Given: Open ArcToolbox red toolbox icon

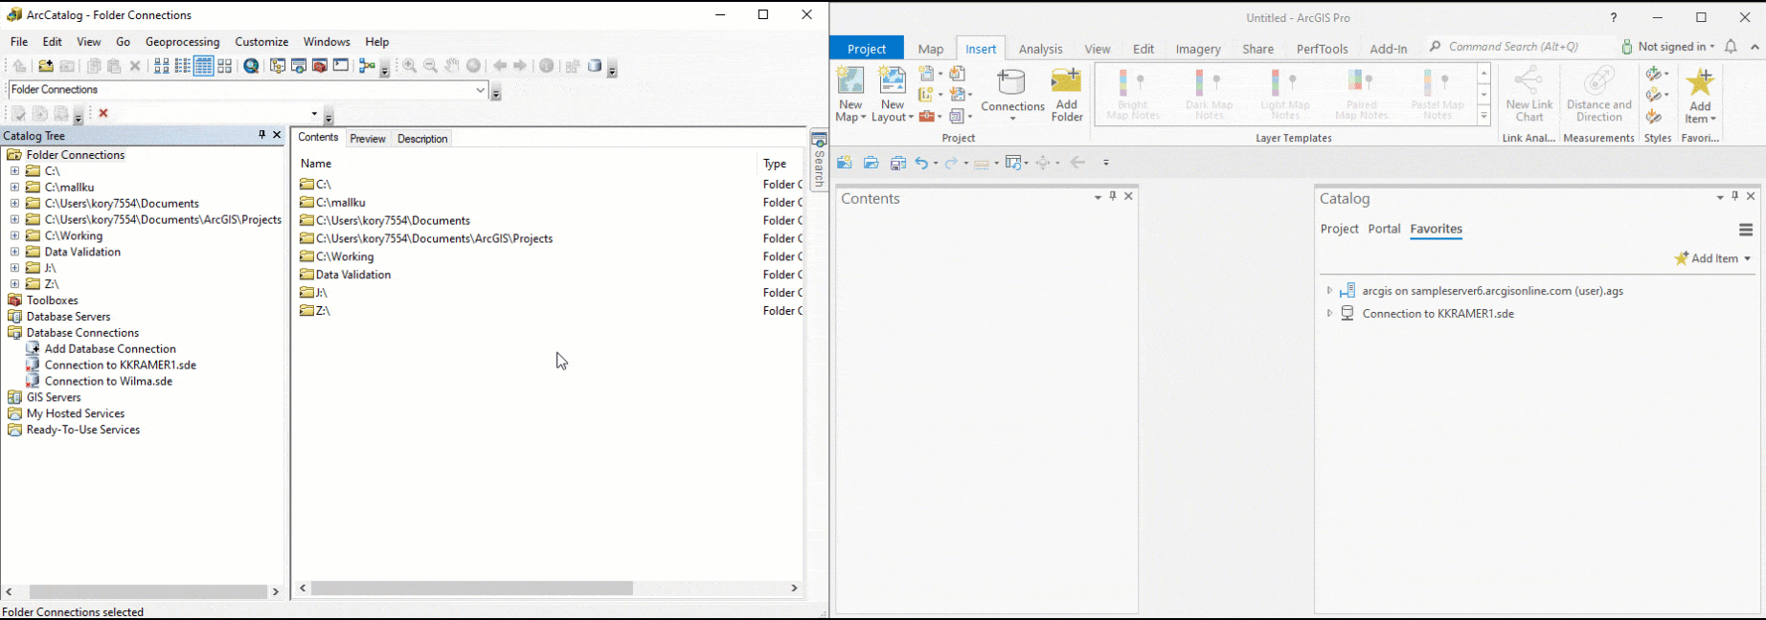Looking at the screenshot, I should (x=320, y=66).
